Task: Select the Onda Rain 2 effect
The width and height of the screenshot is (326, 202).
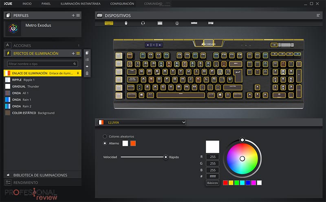Action: coord(42,106)
